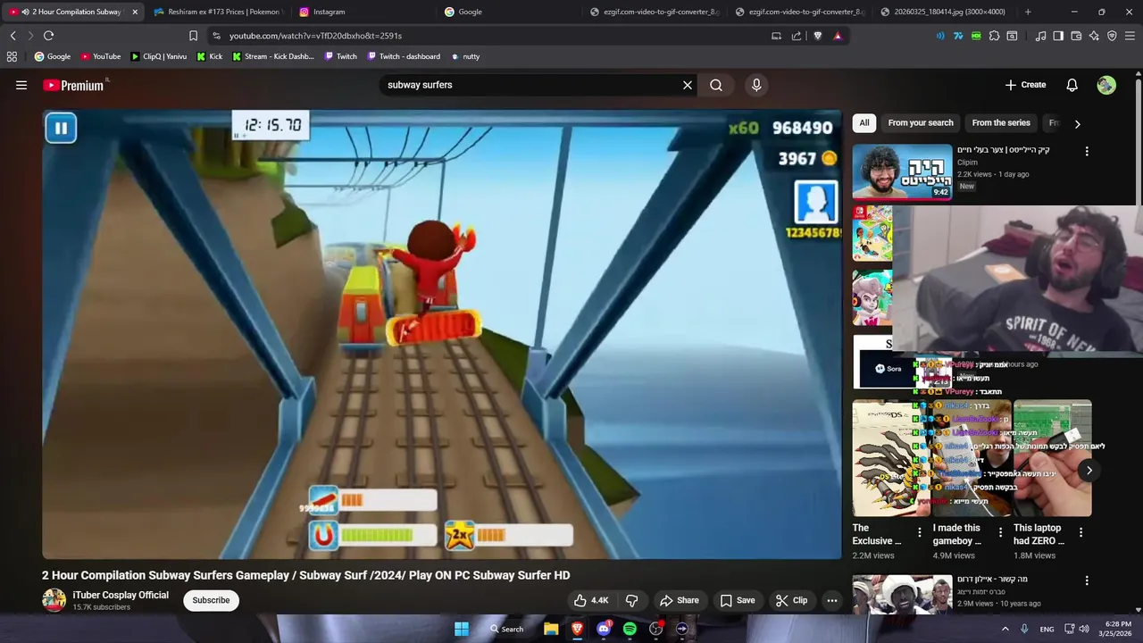Viewport: 1143px width, 643px height.
Task: Open the Brave main menu
Action: [x=1130, y=36]
